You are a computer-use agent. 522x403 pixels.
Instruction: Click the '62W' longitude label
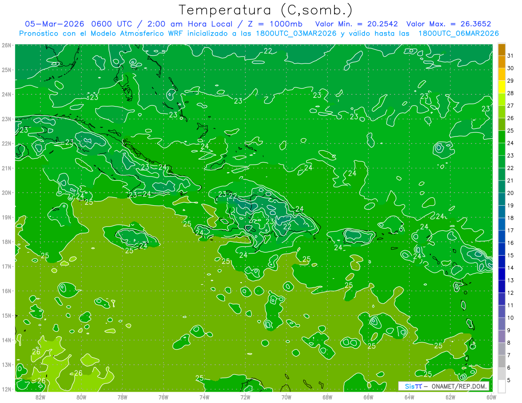(450, 397)
